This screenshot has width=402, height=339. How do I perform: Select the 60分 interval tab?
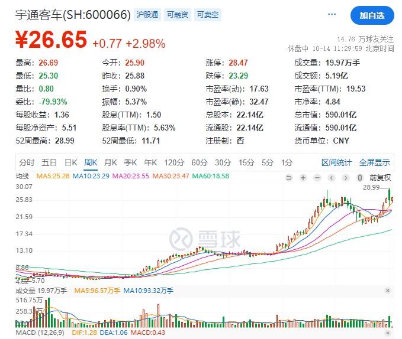tap(200, 162)
